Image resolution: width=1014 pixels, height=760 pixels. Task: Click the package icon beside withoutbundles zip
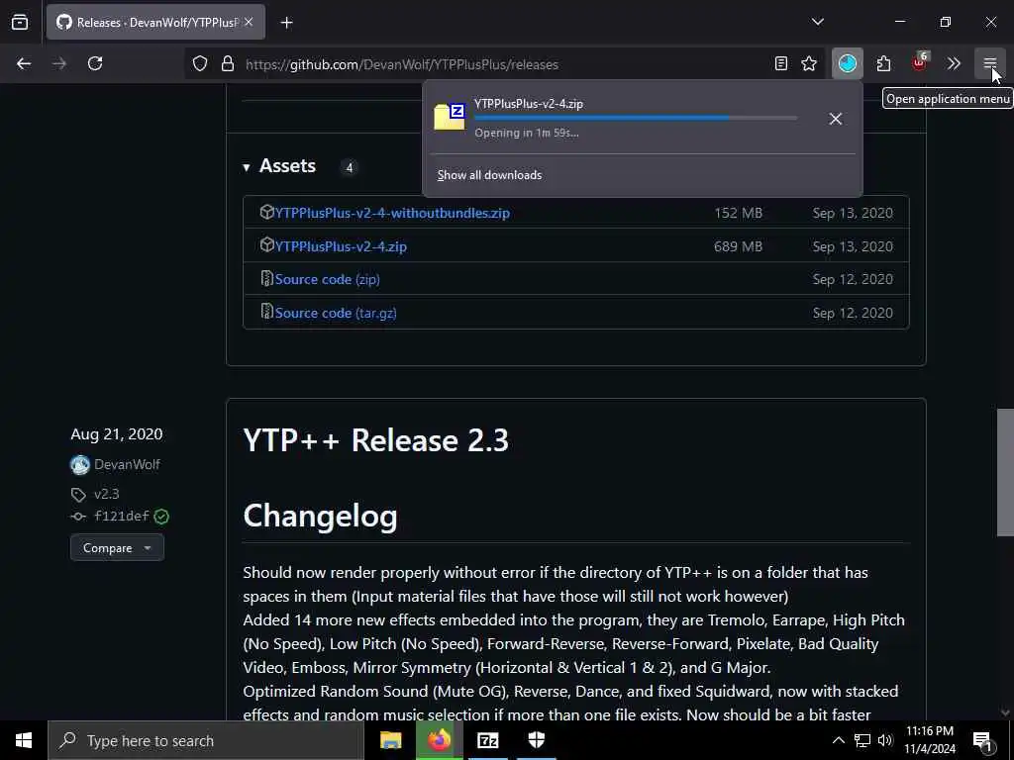(266, 212)
